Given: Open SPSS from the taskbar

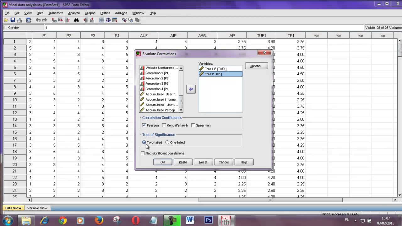Looking at the screenshot, I should pyautogui.click(x=226, y=220).
